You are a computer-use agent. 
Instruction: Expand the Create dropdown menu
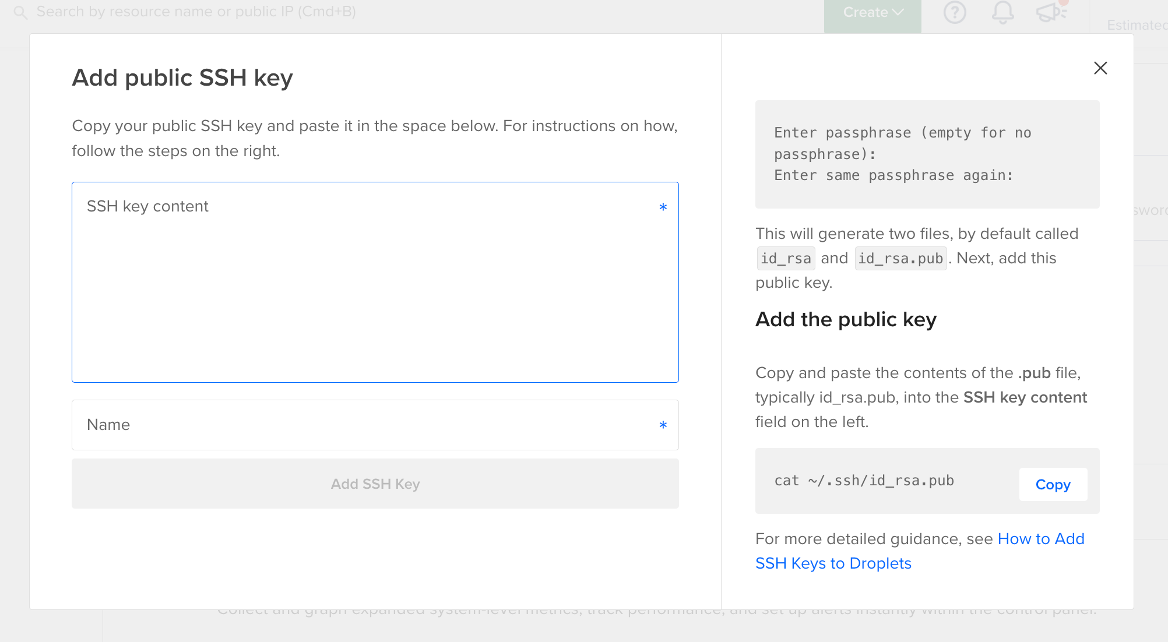(x=873, y=13)
